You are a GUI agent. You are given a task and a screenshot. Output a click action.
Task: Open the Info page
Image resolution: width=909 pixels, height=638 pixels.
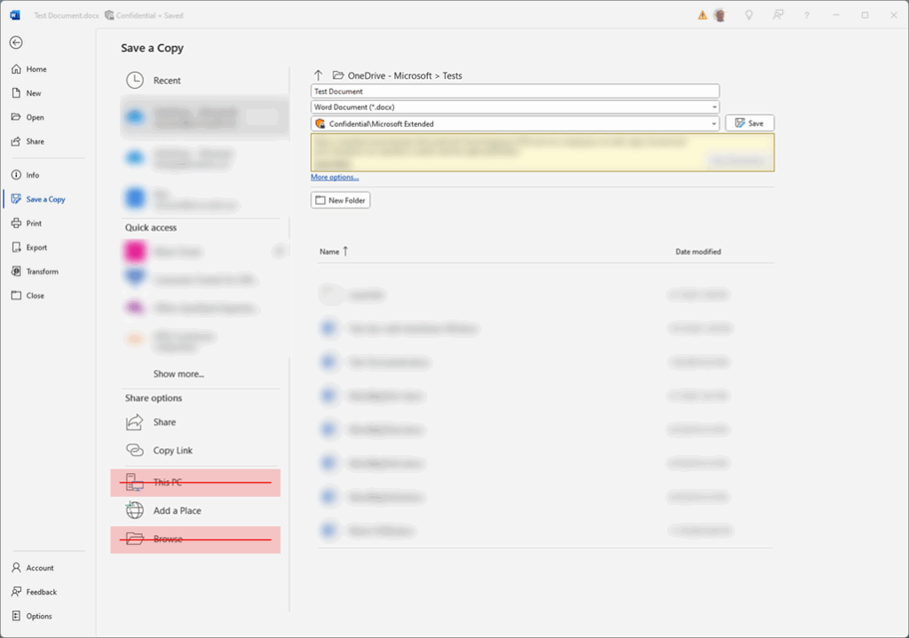(x=33, y=175)
